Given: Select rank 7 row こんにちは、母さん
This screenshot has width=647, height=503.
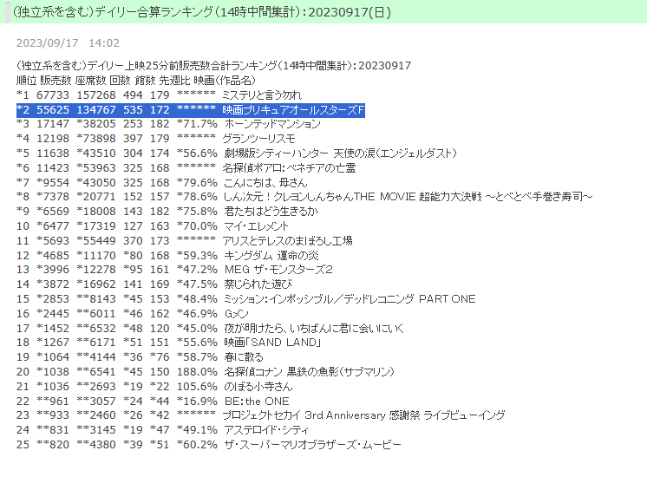Looking at the screenshot, I should click(162, 182).
